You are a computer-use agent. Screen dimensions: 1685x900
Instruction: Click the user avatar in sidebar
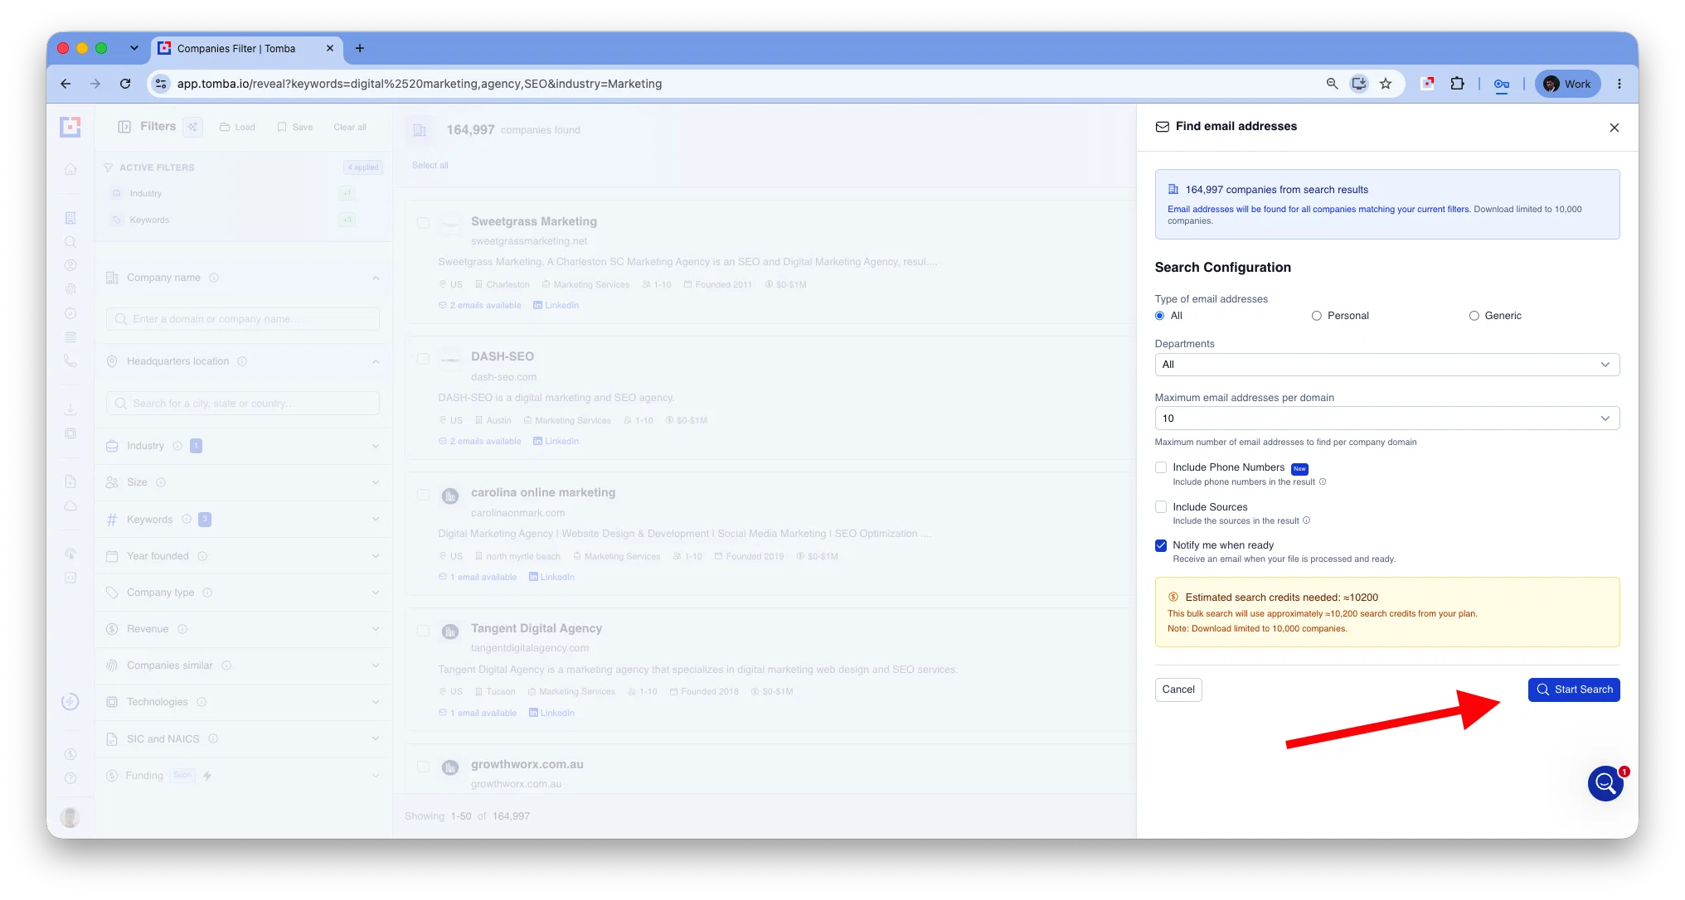coord(70,817)
